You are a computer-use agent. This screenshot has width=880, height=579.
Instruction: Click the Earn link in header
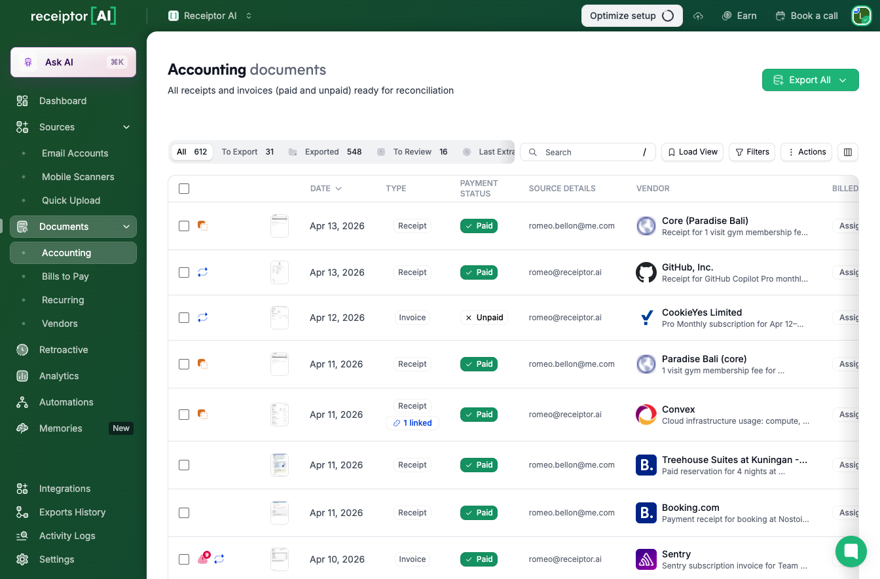(739, 16)
